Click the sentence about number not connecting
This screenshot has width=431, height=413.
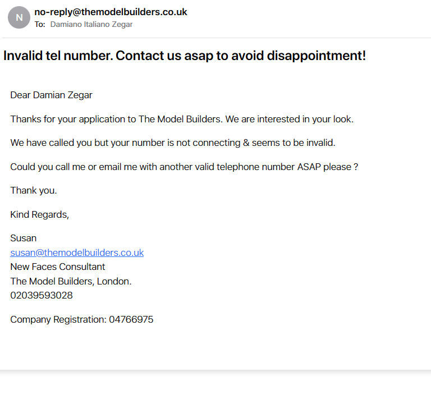[173, 143]
